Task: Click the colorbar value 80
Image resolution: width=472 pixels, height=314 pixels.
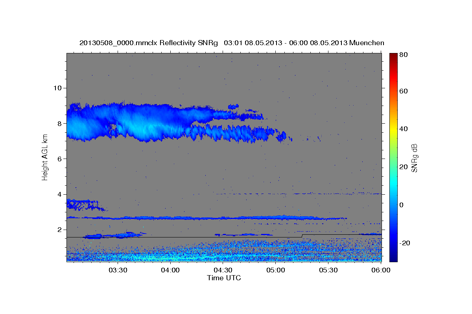Action: tap(403, 55)
